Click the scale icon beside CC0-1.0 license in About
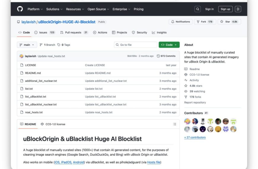The image size is (258, 169). (186, 74)
